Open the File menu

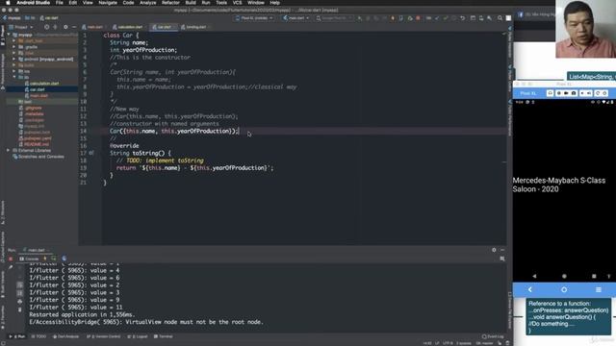(60, 3)
